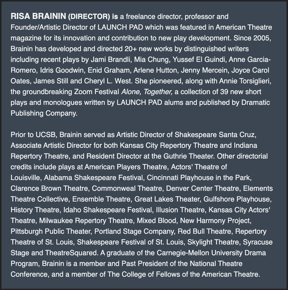288x290 pixels.
Task: Click the words Red Bull Theatre
Action: click(205, 231)
